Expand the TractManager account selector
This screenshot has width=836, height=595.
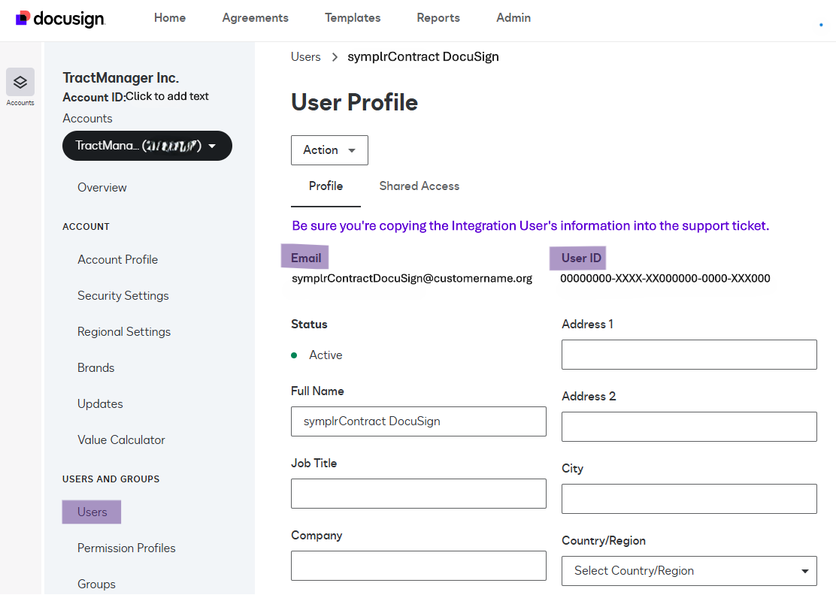[147, 146]
